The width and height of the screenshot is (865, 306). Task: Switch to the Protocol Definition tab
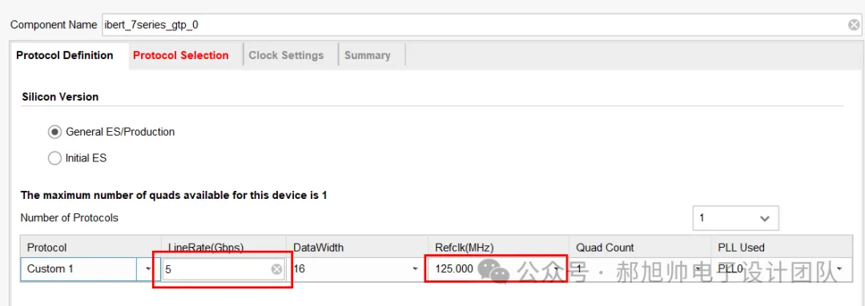coord(65,56)
